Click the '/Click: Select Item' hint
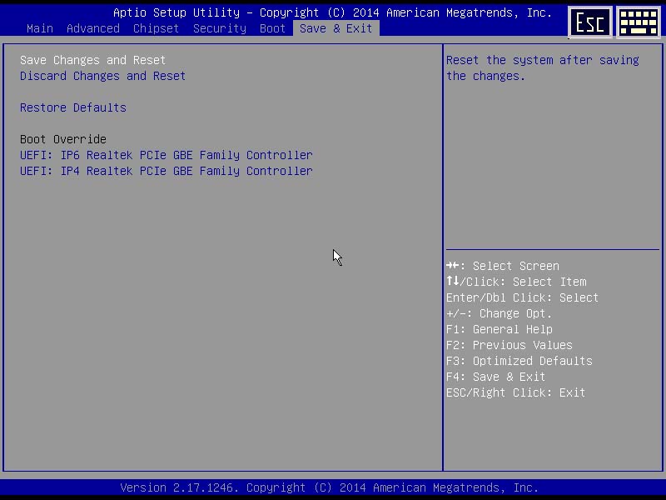 [x=516, y=282]
